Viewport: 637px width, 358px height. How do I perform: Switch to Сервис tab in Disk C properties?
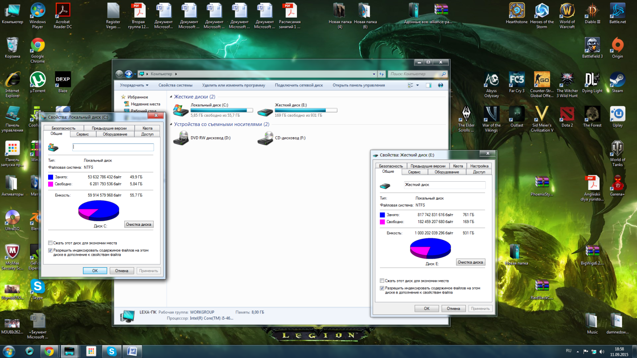[x=82, y=134]
